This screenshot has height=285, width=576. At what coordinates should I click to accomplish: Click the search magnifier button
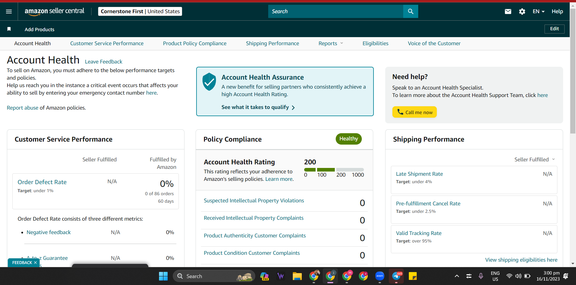(411, 11)
